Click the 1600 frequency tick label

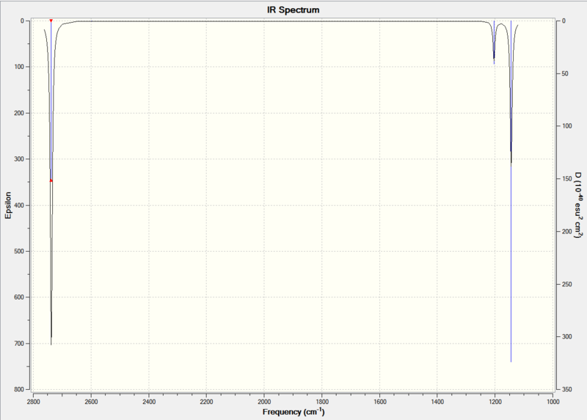click(x=380, y=402)
